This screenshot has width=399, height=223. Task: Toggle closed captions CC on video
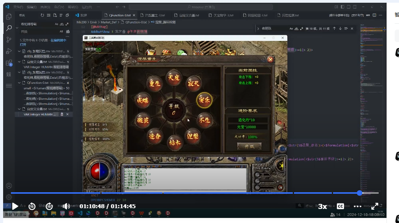[340, 206]
